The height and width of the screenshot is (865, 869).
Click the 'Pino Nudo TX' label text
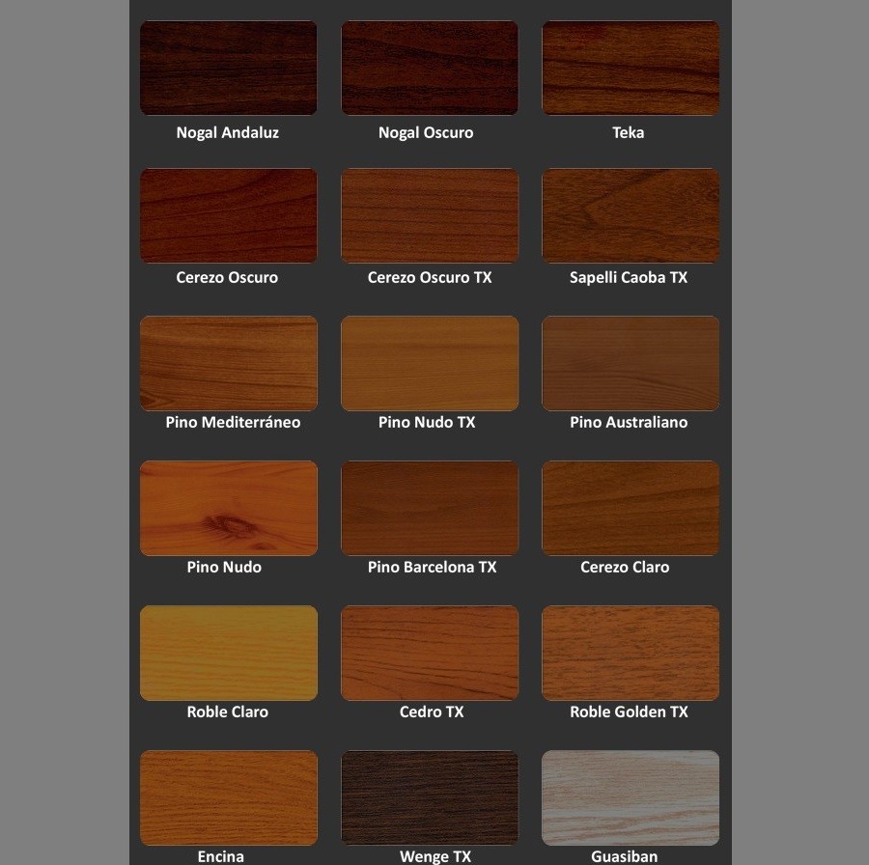(x=427, y=422)
